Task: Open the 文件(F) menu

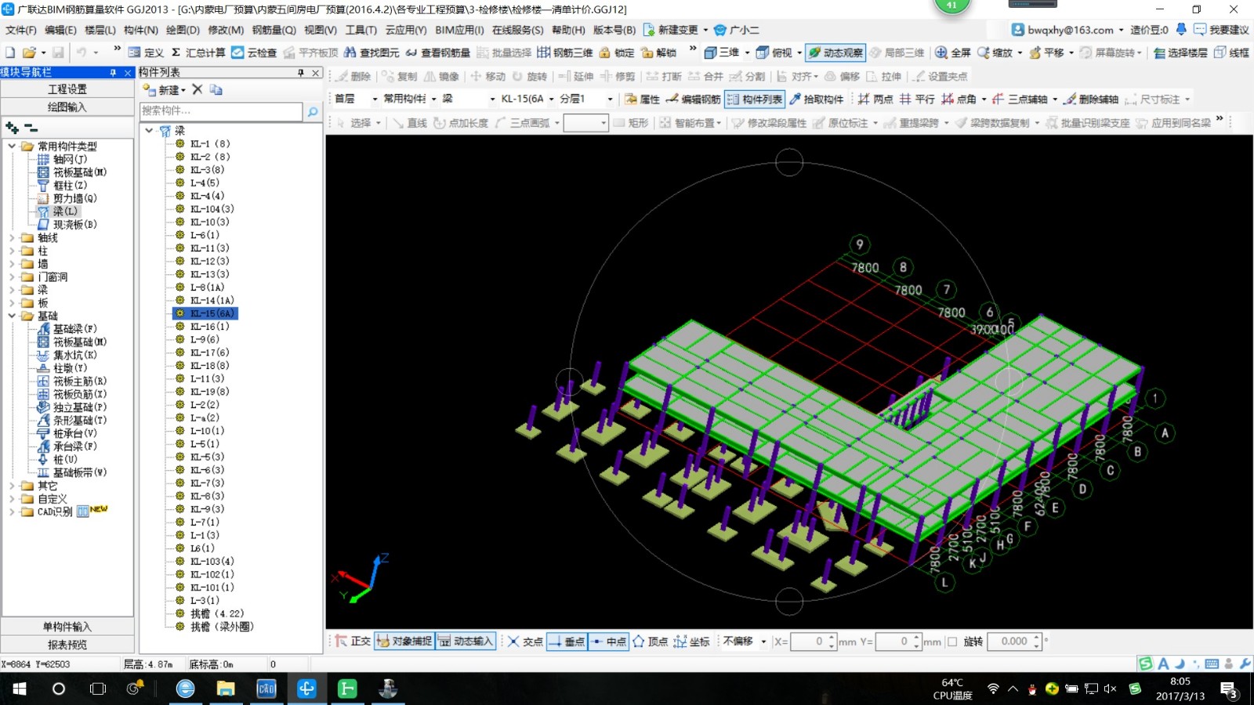Action: tap(21, 30)
